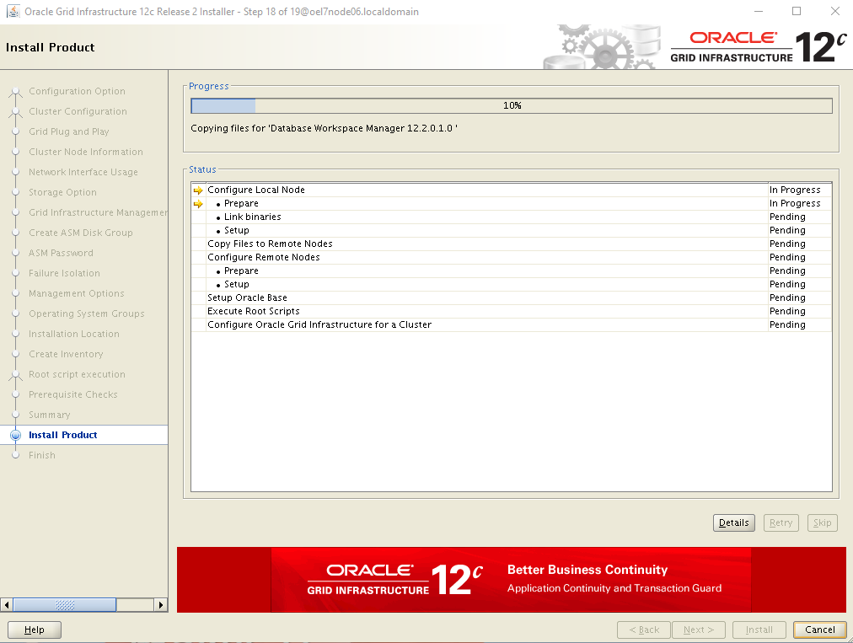Click the yellow arrow beside Prepare step

198,204
